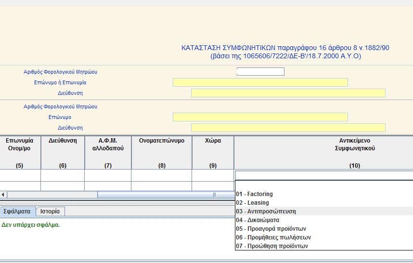Select 02 - Leasing from the list
The width and height of the screenshot is (413, 263).
pyautogui.click(x=324, y=203)
